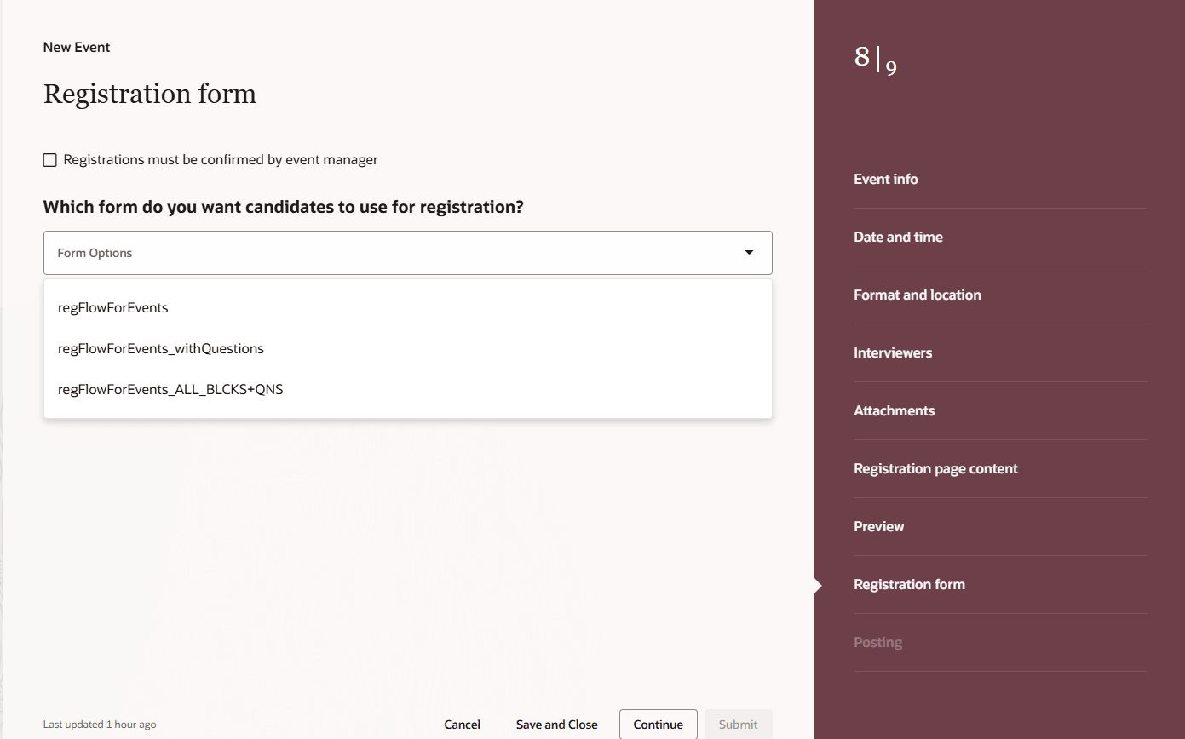Pick the regFlowForEvents_ALL_BLCKS+QNS option
This screenshot has height=739, width=1185.
pos(408,390)
